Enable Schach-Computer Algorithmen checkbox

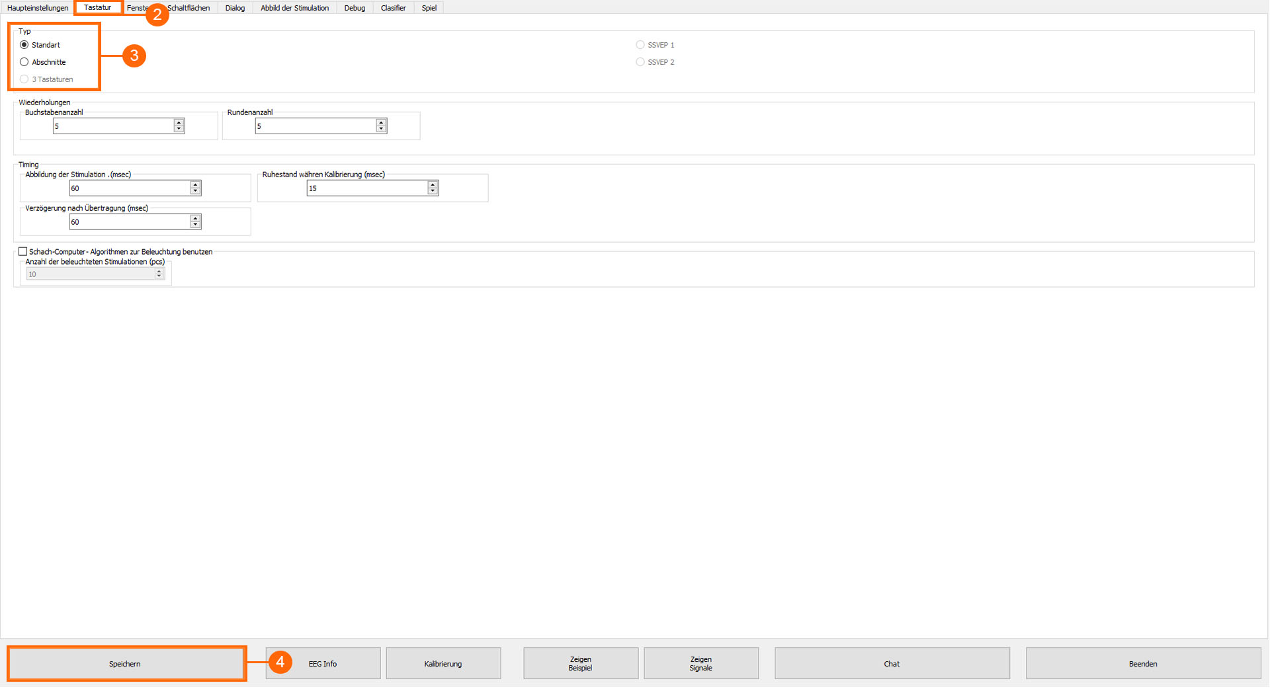(x=23, y=252)
